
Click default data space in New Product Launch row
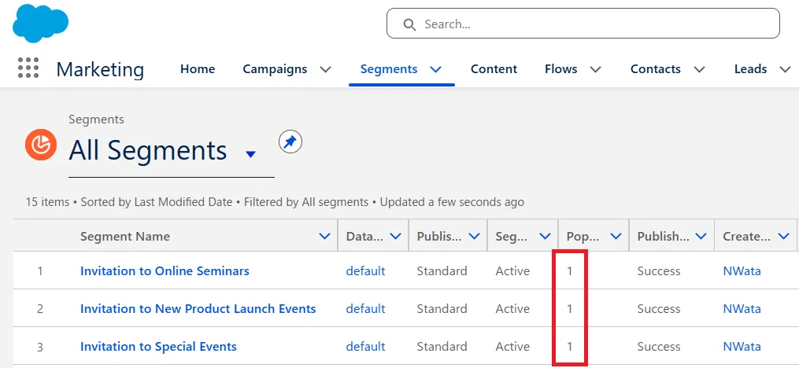[x=365, y=308]
